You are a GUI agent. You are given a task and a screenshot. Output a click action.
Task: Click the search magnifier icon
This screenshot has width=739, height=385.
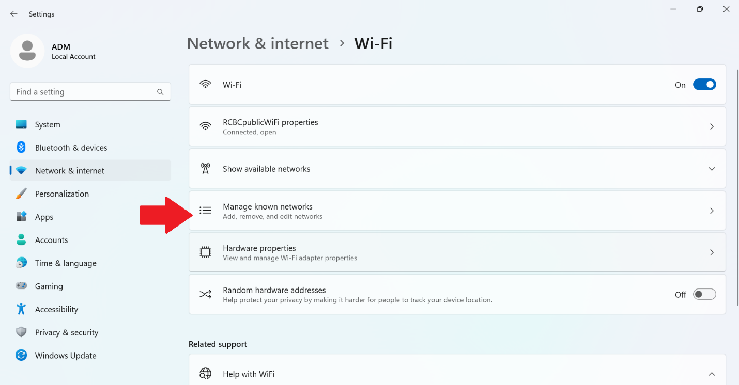pyautogui.click(x=160, y=92)
